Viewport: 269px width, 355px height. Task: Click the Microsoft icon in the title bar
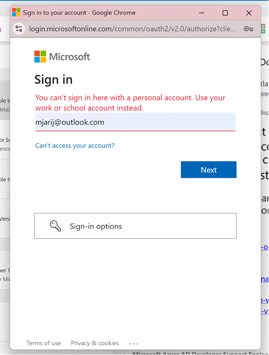[16, 12]
